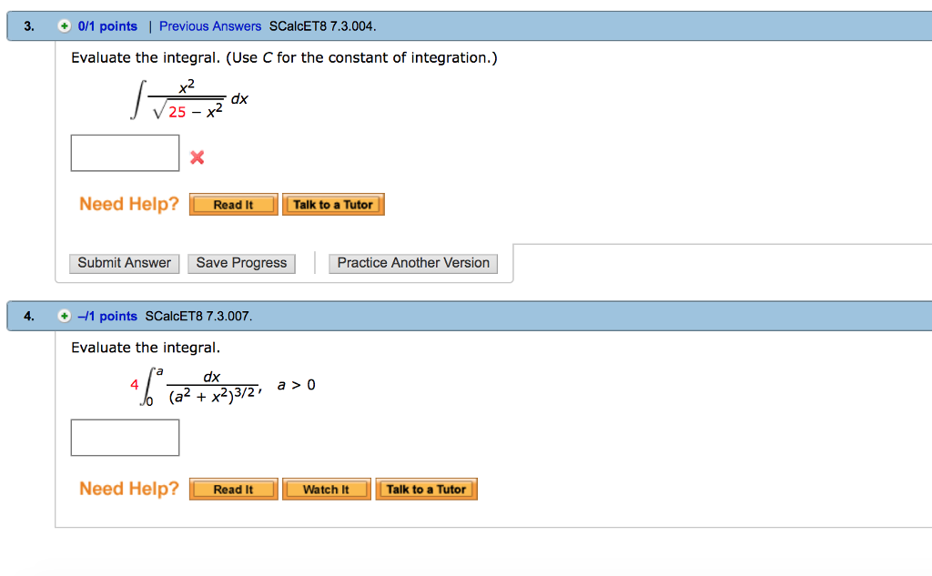Click the answer input box for question 4
The height and width of the screenshot is (576, 932).
click(x=125, y=438)
